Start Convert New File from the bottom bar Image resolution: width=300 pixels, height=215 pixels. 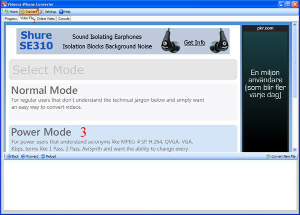pos(280,156)
